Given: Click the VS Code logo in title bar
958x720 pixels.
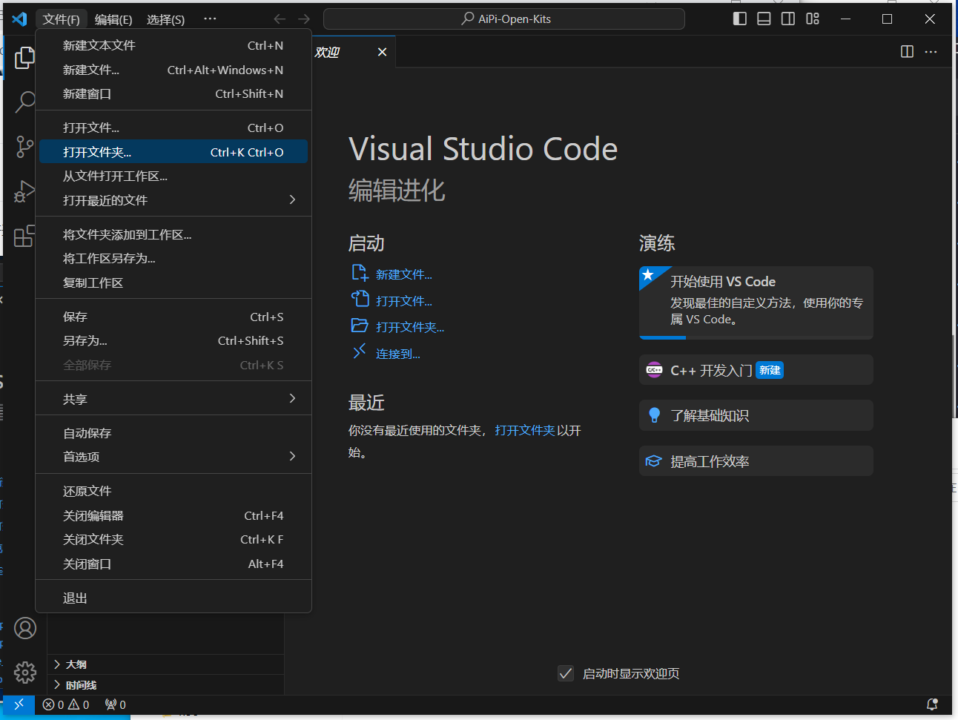Looking at the screenshot, I should 20,19.
